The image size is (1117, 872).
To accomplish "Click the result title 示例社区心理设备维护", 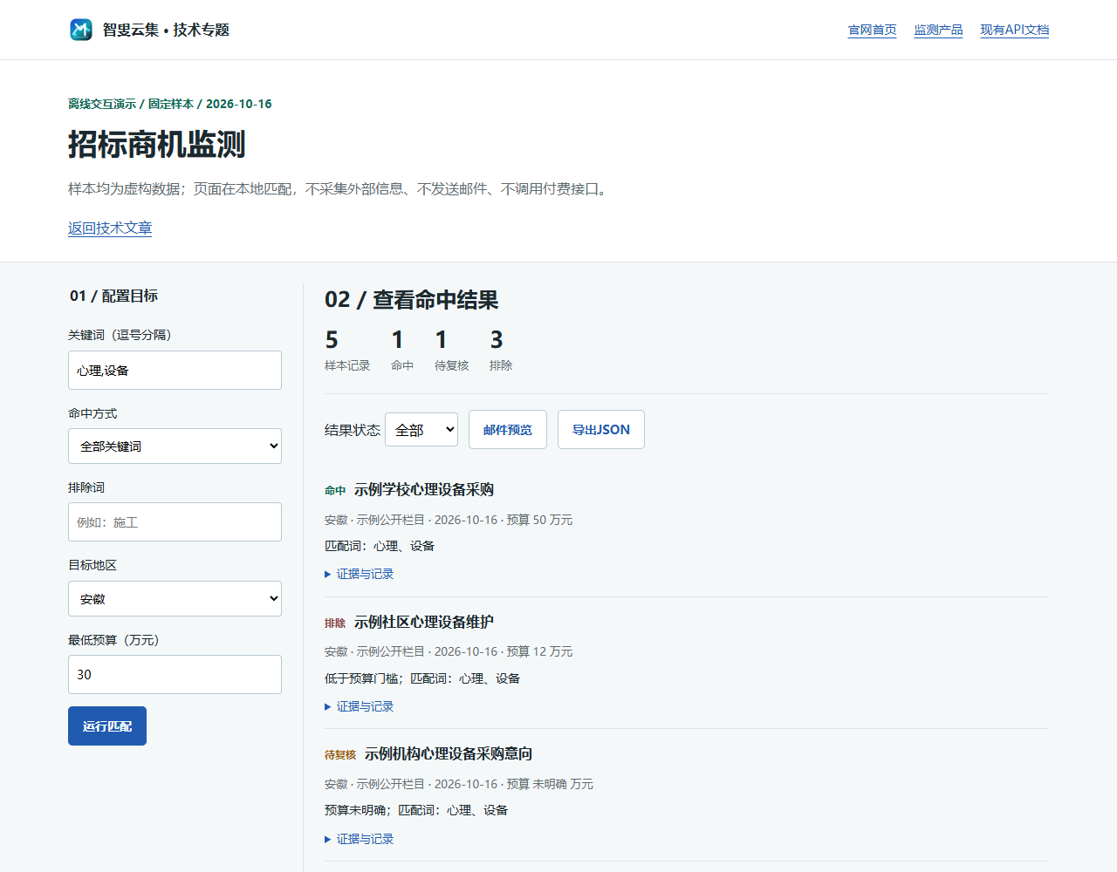I will coord(424,622).
